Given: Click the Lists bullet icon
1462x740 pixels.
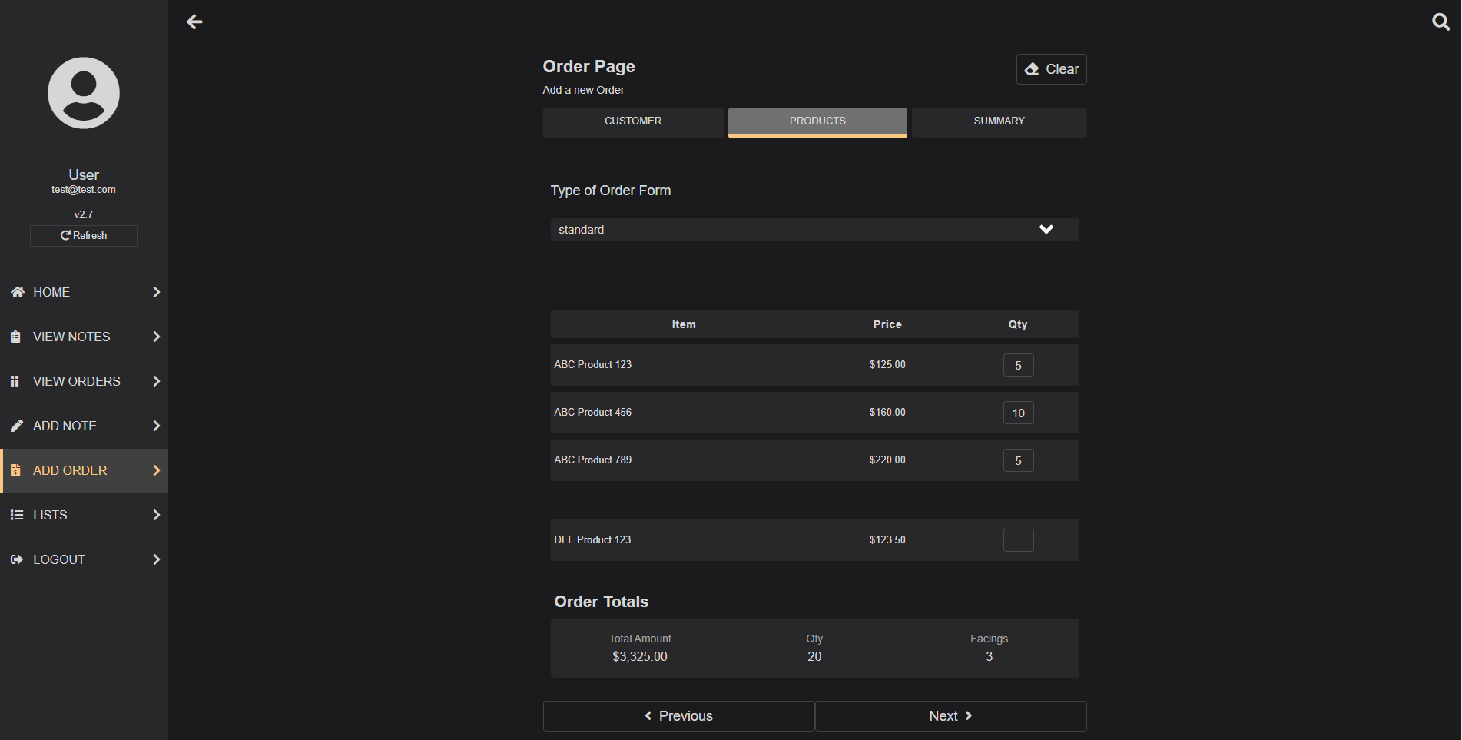Looking at the screenshot, I should coord(17,515).
